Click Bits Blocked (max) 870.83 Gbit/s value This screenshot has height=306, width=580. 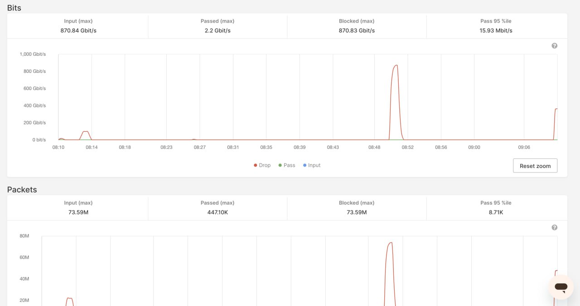pyautogui.click(x=357, y=31)
